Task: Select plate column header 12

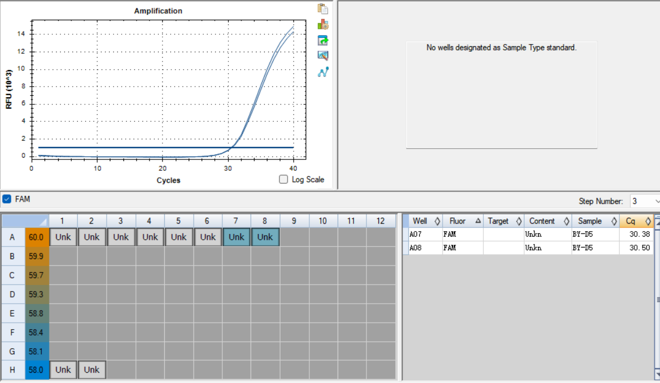Action: [381, 221]
